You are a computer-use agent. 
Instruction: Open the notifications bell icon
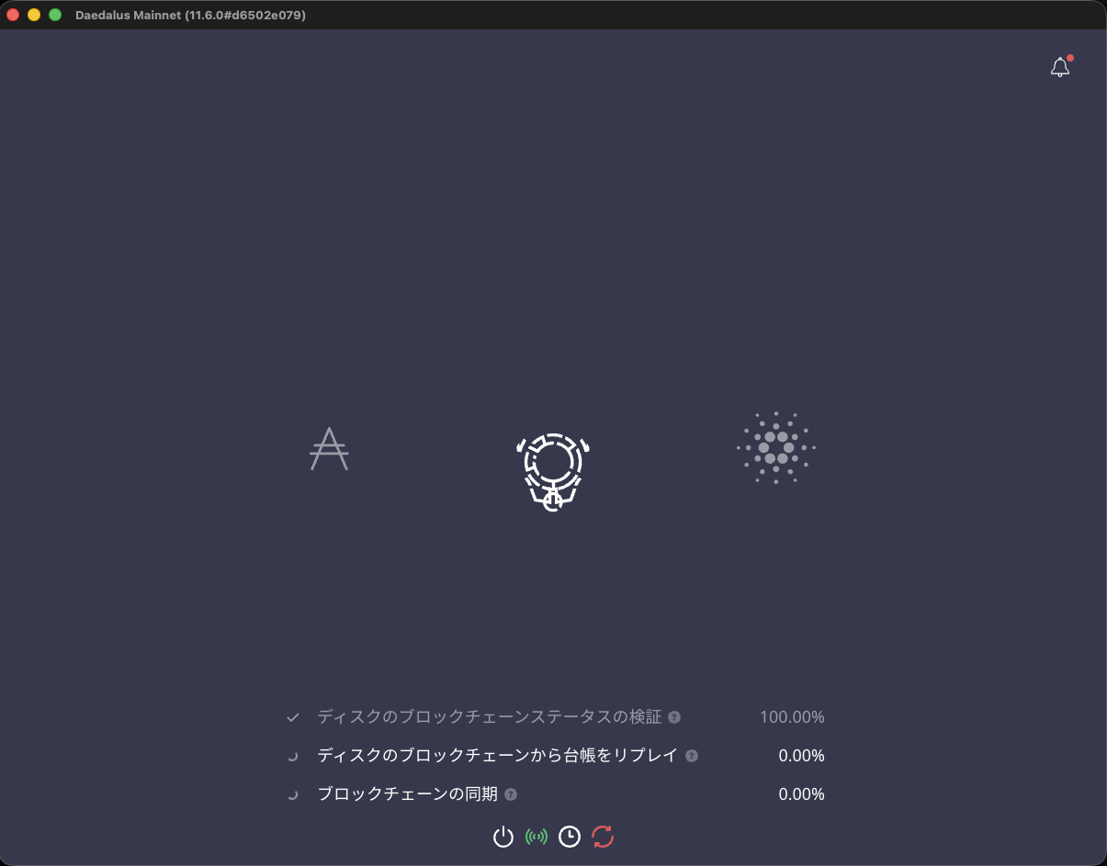[x=1060, y=67]
